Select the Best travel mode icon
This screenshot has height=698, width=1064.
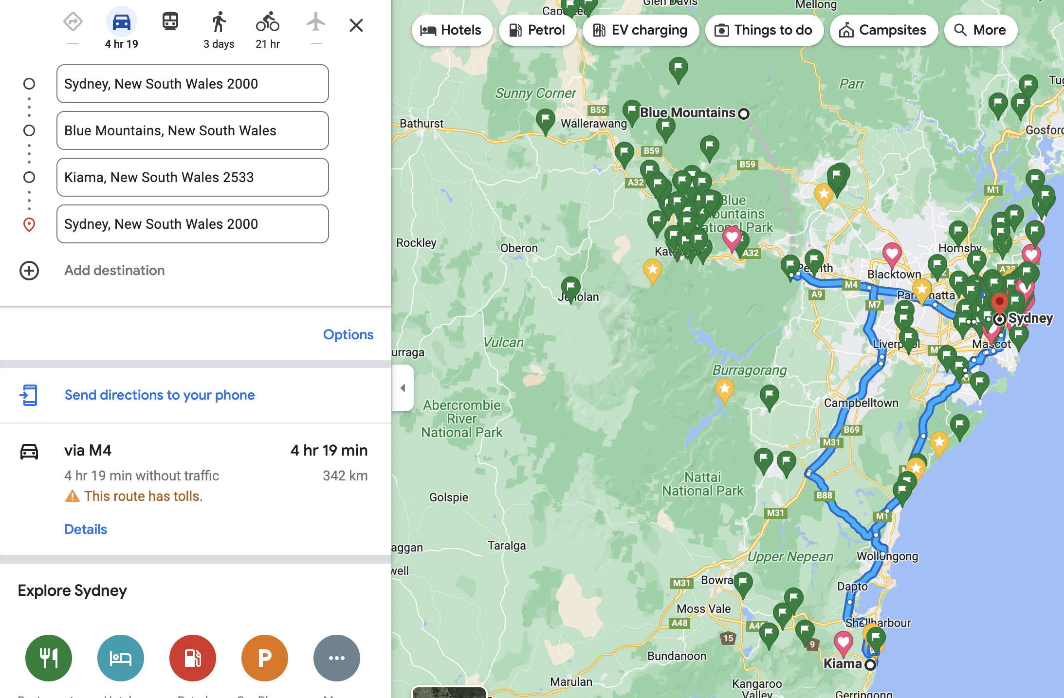tap(73, 22)
